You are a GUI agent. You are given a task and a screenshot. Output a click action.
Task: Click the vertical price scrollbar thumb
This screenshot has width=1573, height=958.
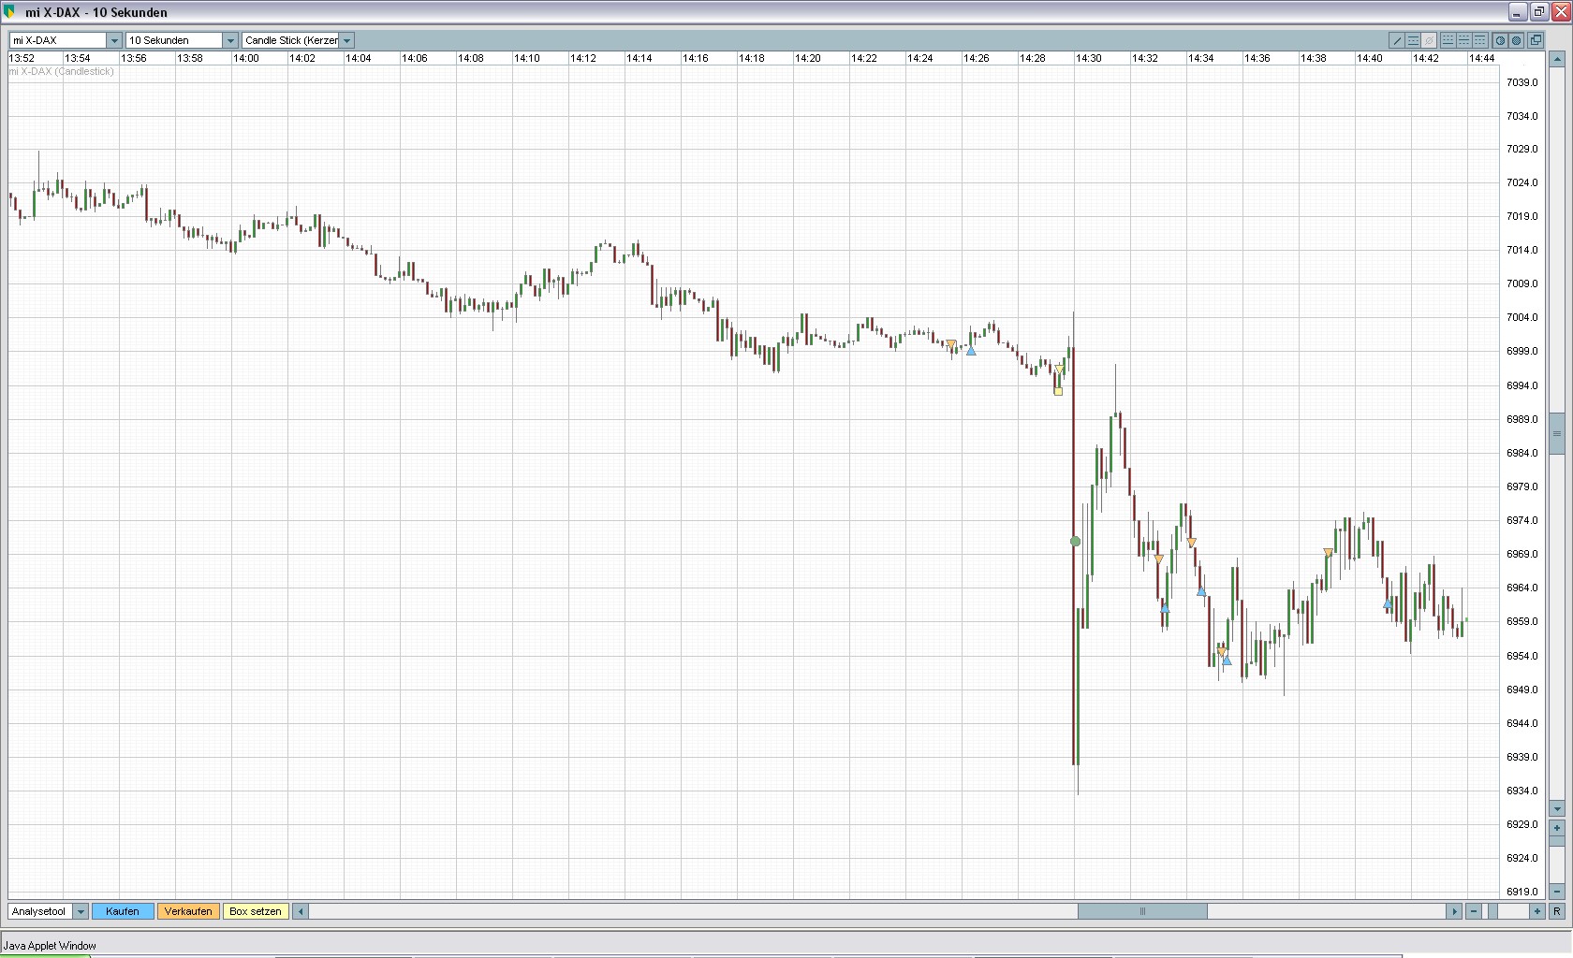tap(1557, 433)
